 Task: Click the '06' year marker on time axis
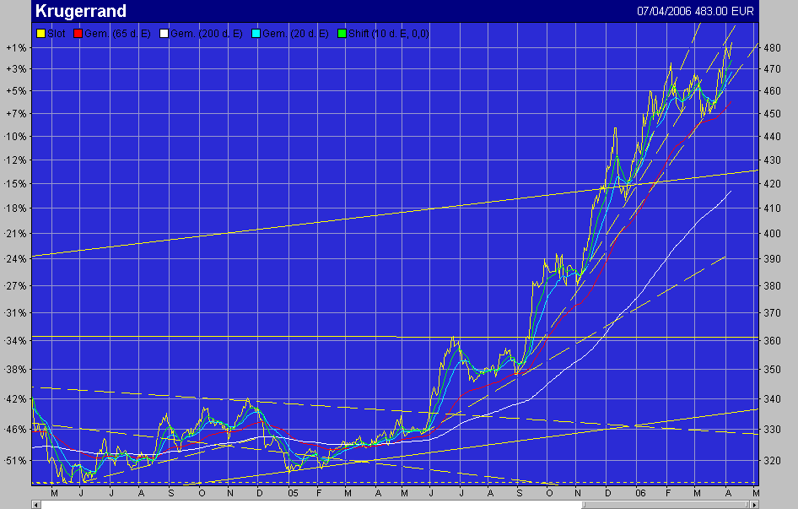click(x=640, y=493)
